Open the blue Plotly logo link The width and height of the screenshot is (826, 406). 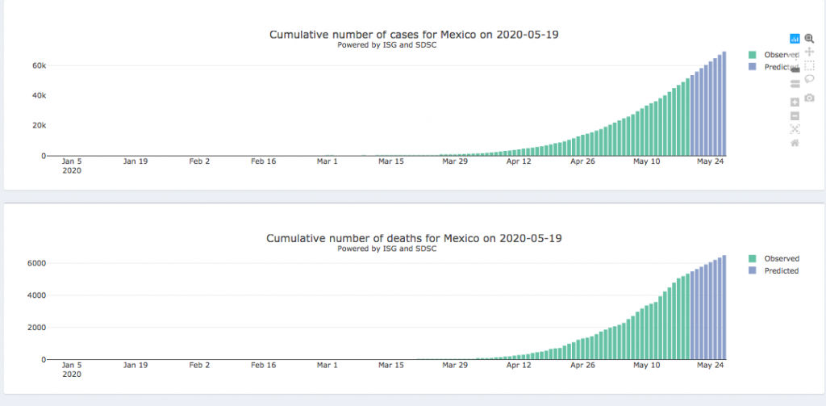[x=795, y=38]
